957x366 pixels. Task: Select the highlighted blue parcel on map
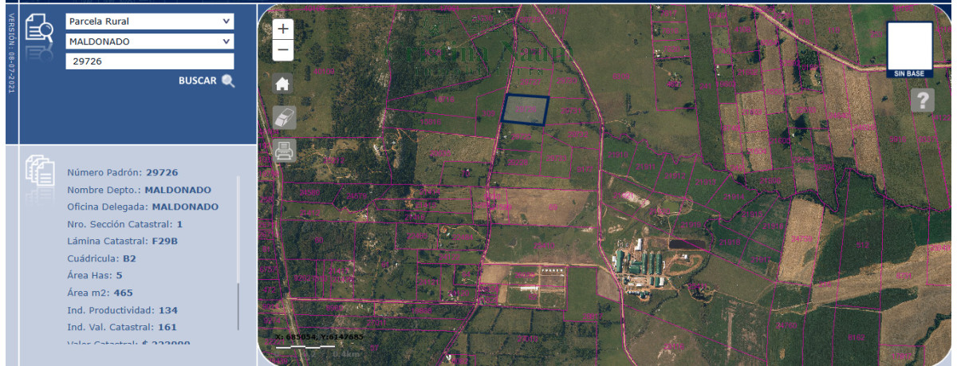(x=526, y=111)
